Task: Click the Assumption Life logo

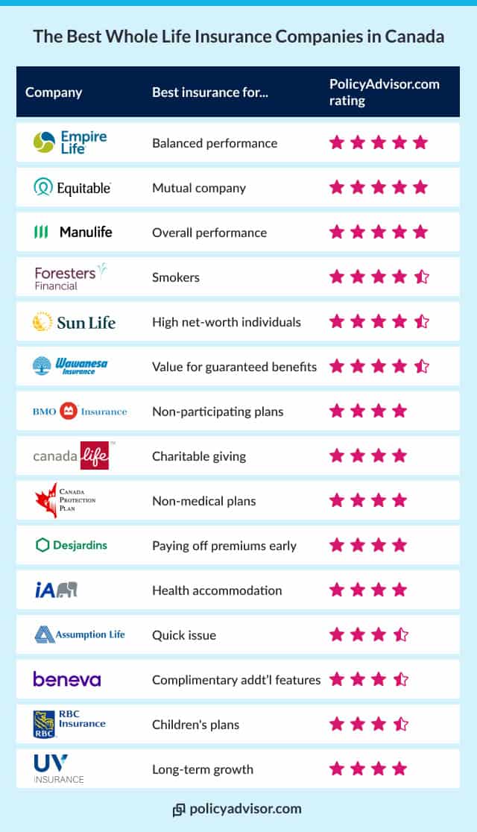Action: tap(79, 634)
